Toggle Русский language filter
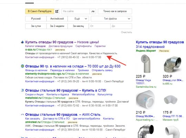 click(36, 19)
